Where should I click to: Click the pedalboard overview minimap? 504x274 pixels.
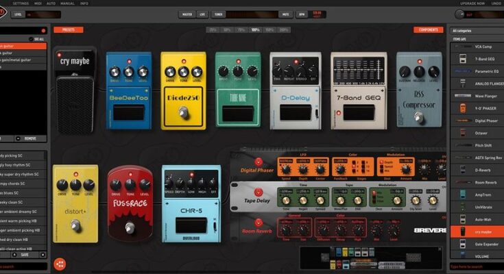pos(371,258)
